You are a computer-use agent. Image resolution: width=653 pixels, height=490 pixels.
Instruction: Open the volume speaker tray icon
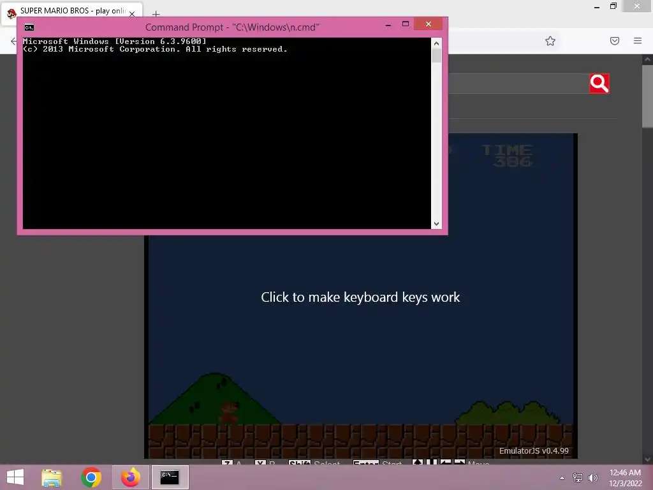[592, 477]
